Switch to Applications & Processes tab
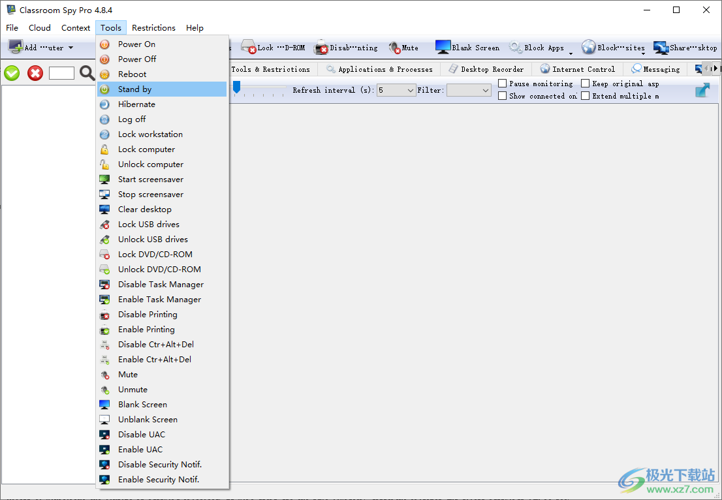722x500 pixels. click(x=379, y=69)
